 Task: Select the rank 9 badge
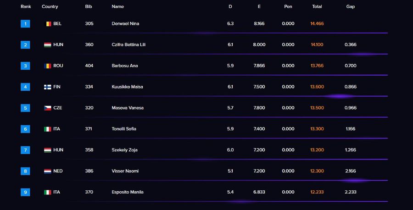25,192
